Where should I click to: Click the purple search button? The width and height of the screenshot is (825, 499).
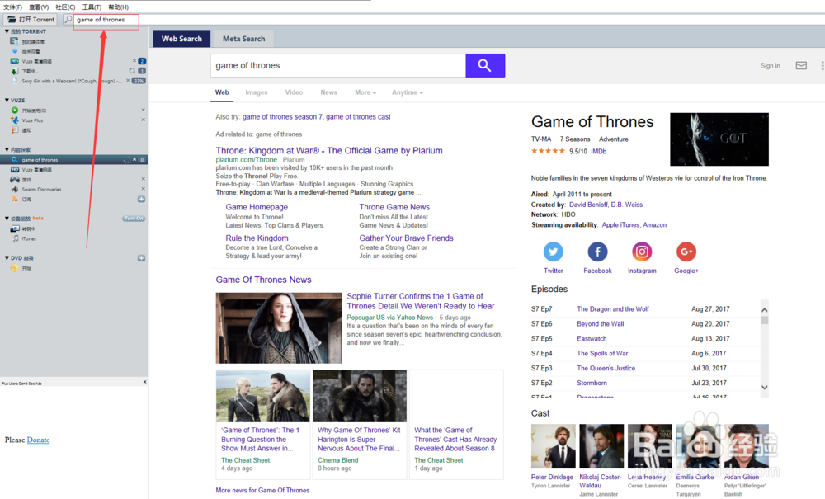coord(485,65)
